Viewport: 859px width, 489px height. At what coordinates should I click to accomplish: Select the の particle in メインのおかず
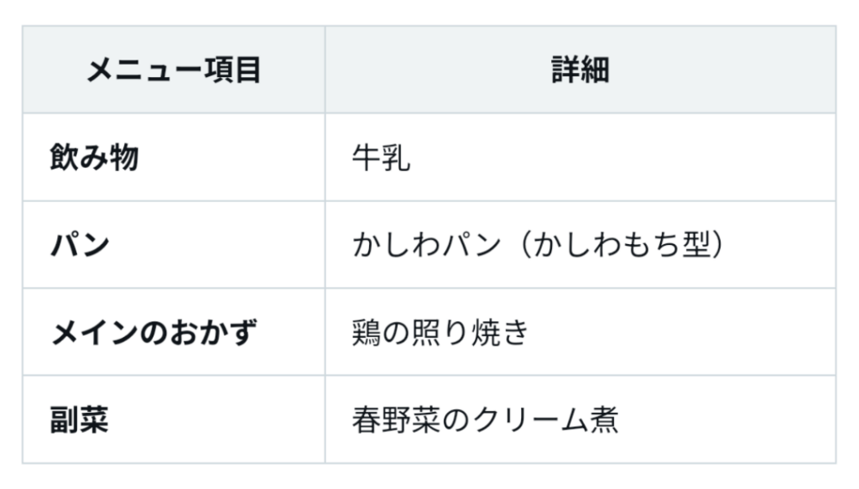[154, 332]
